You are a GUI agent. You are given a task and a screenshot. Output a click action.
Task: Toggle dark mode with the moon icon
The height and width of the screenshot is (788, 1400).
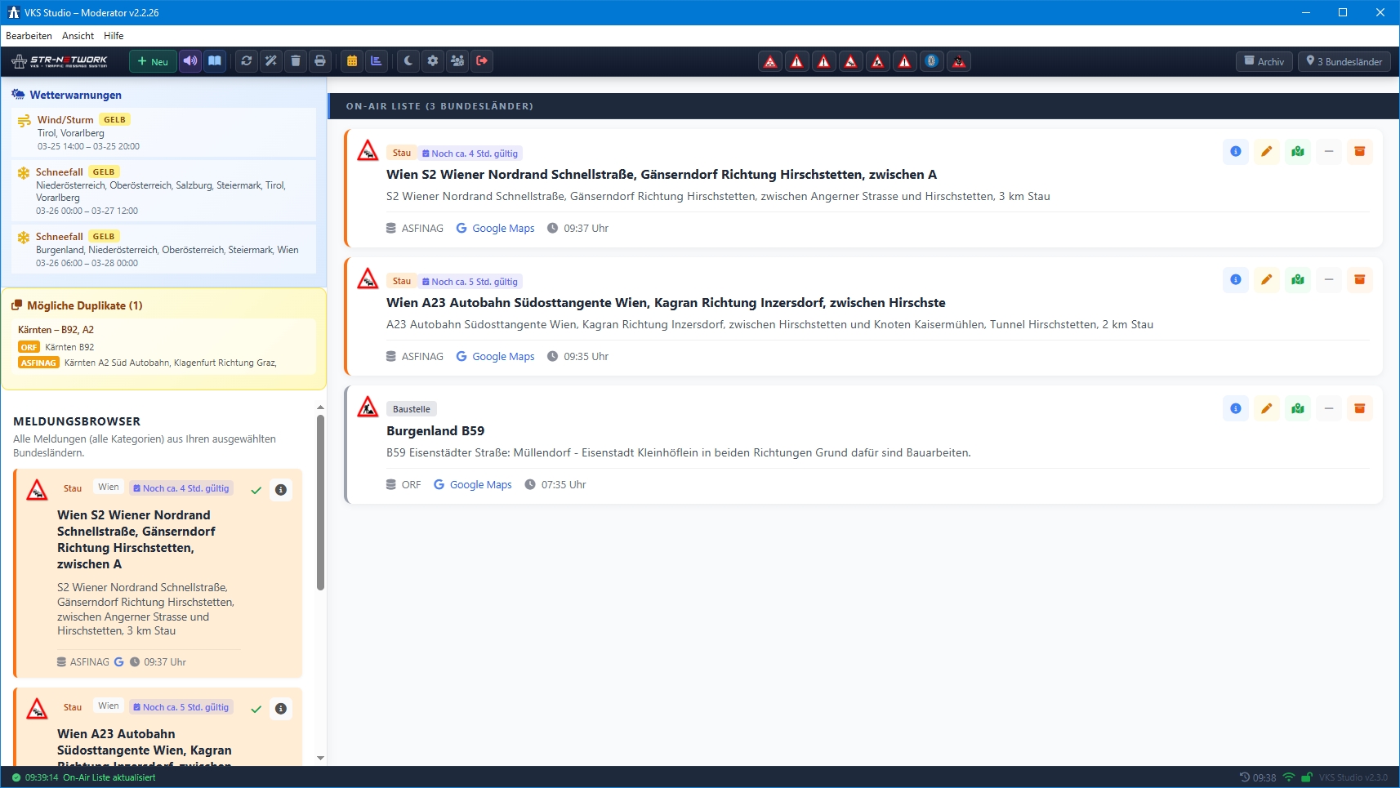(408, 61)
